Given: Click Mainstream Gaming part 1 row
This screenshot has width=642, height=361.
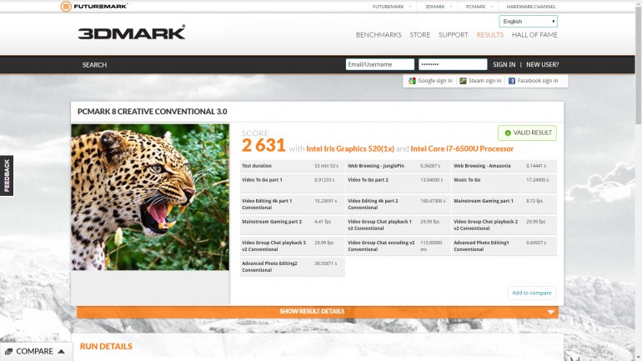Looking at the screenshot, I should pyautogui.click(x=504, y=204).
